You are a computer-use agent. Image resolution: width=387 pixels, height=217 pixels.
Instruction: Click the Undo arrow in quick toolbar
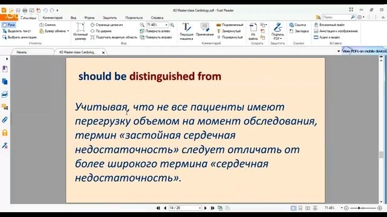pyautogui.click(x=45, y=10)
